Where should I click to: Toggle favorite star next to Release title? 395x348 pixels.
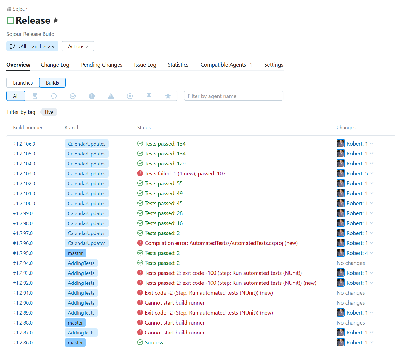click(x=56, y=20)
